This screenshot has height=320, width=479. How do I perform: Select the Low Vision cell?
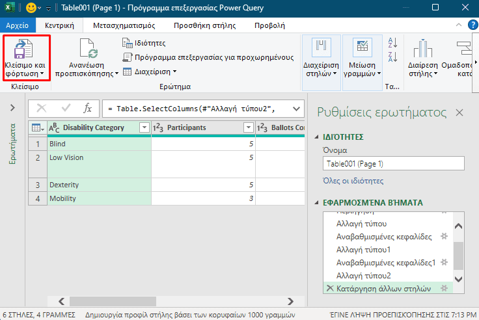[100, 165]
